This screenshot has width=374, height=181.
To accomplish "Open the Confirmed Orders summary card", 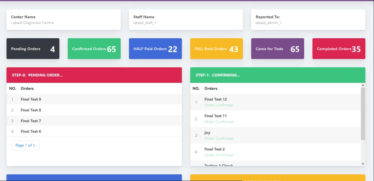I will pyautogui.click(x=94, y=48).
